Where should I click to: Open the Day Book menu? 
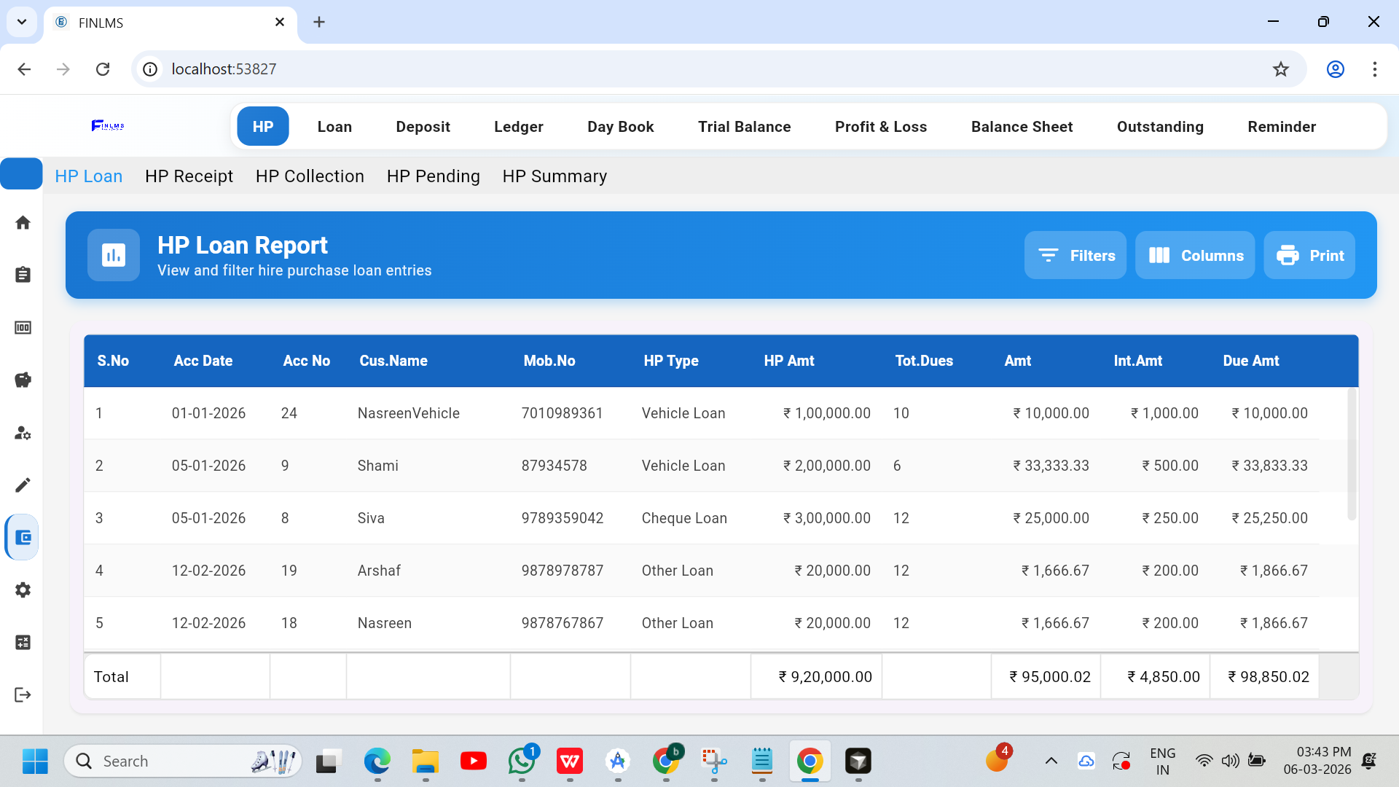620,127
